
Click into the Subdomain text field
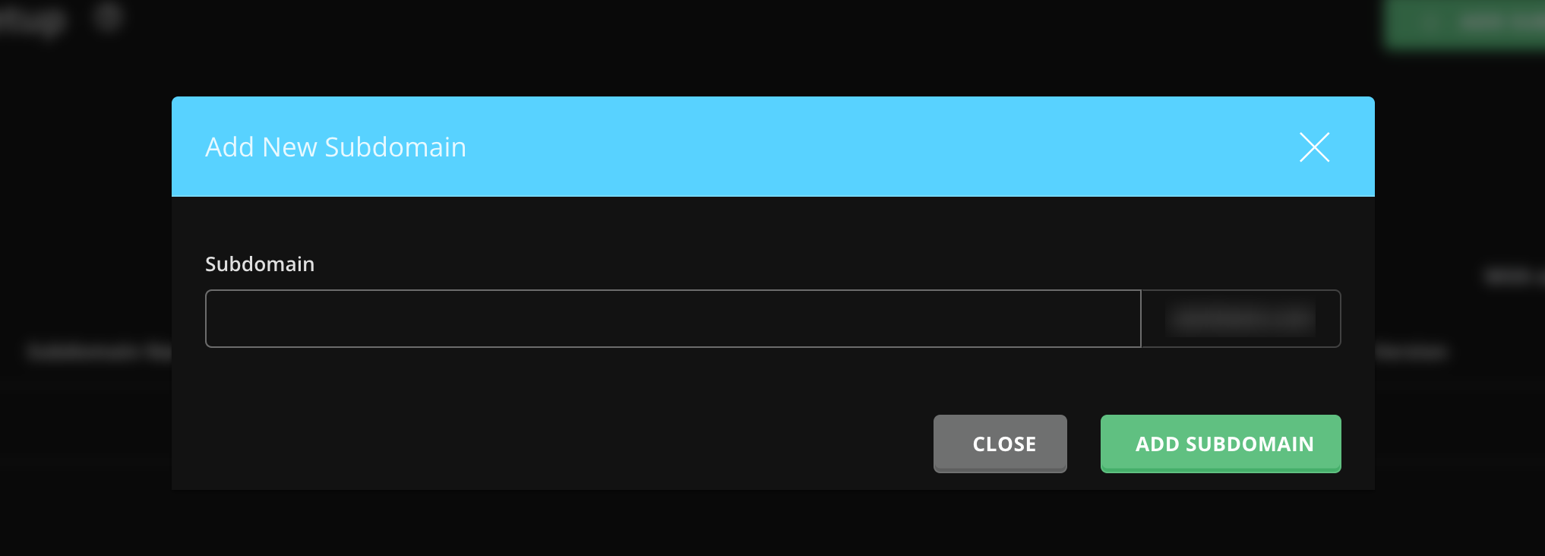[x=673, y=318]
